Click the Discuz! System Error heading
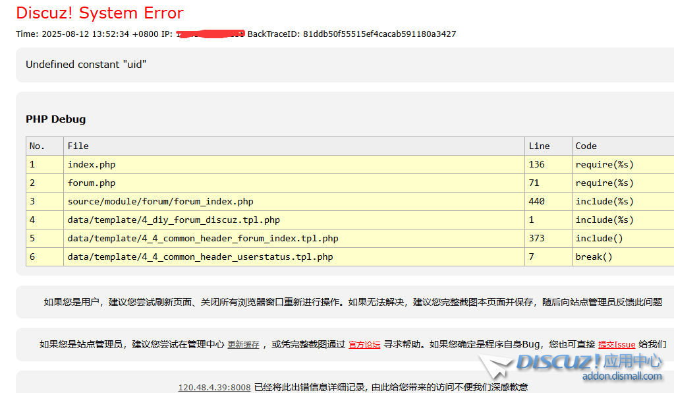Viewport: 674px width, 393px height. 99,13
